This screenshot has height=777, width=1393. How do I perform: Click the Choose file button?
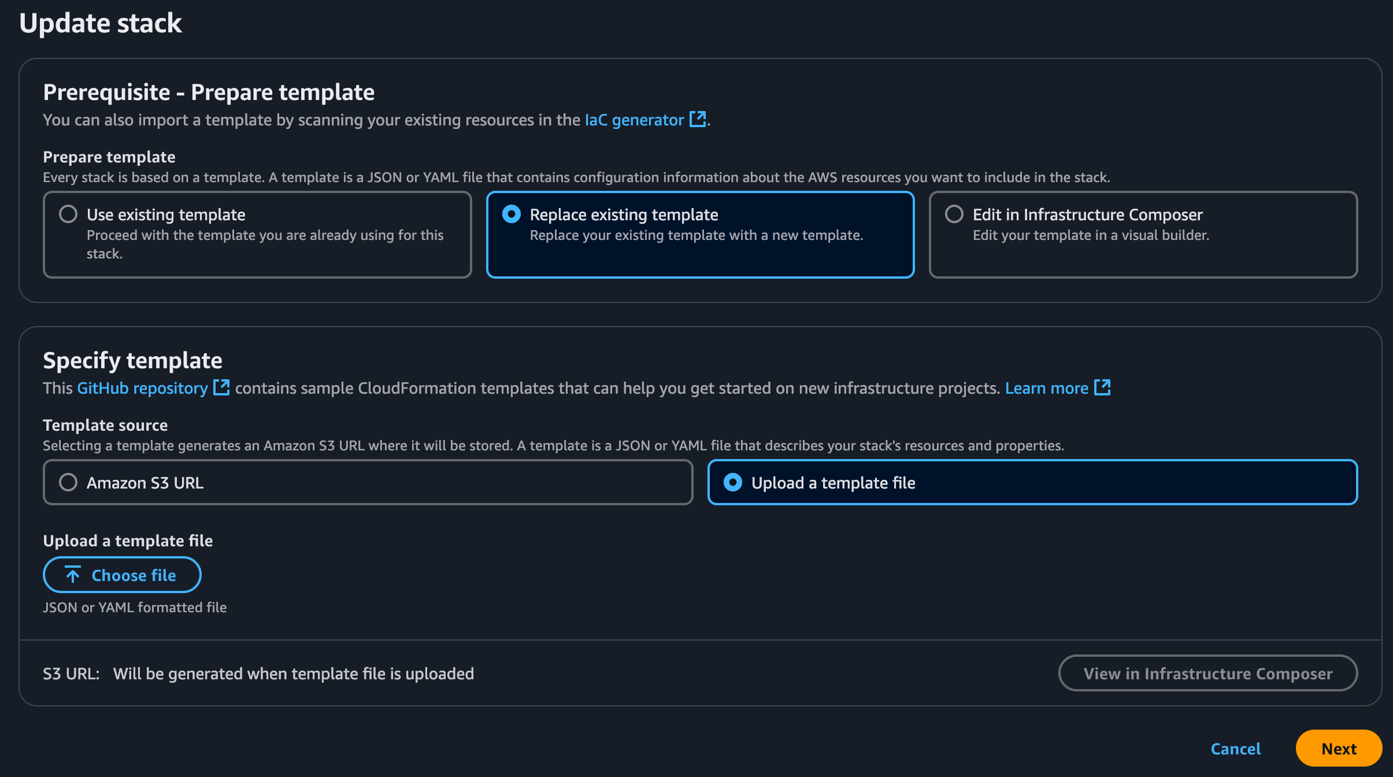(121, 574)
